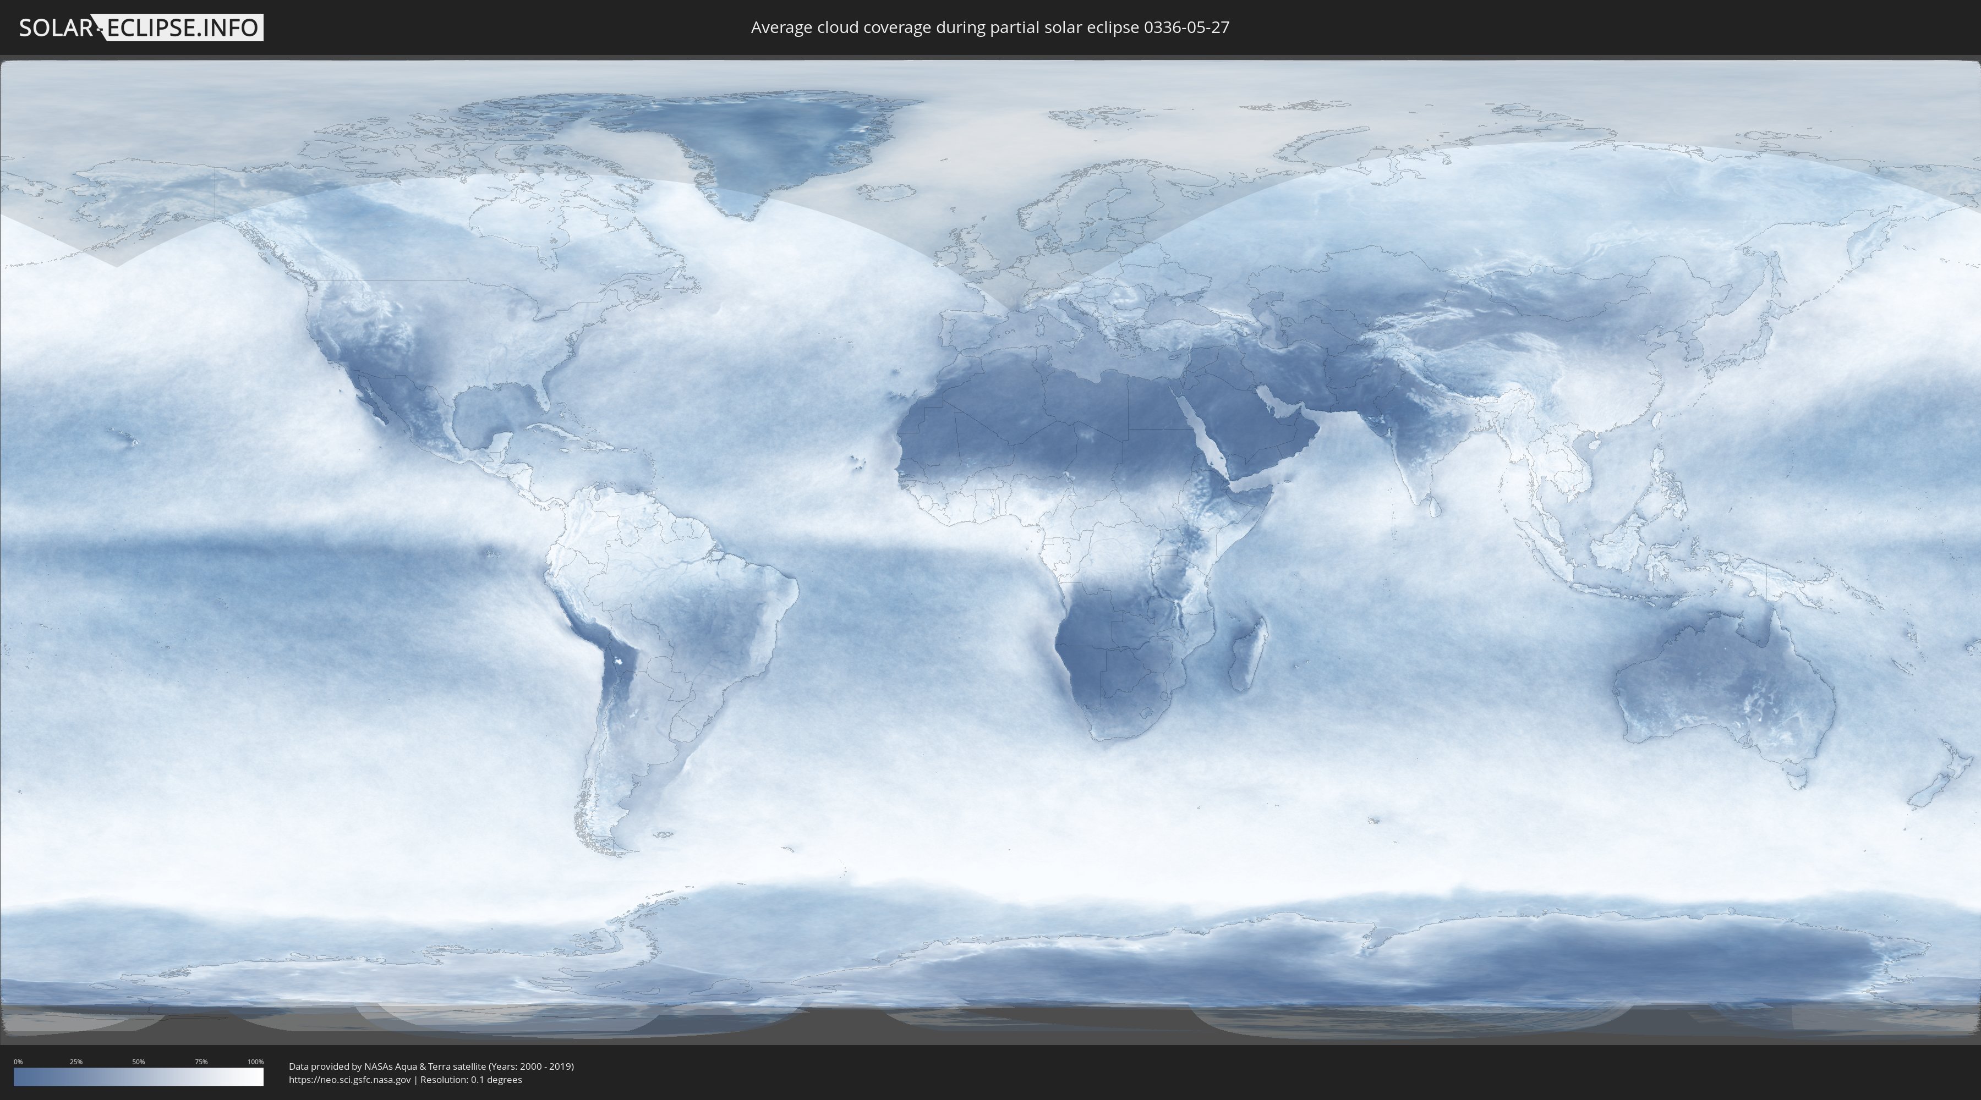Click the '75%' legend label
This screenshot has height=1100, width=1981.
click(x=201, y=1061)
